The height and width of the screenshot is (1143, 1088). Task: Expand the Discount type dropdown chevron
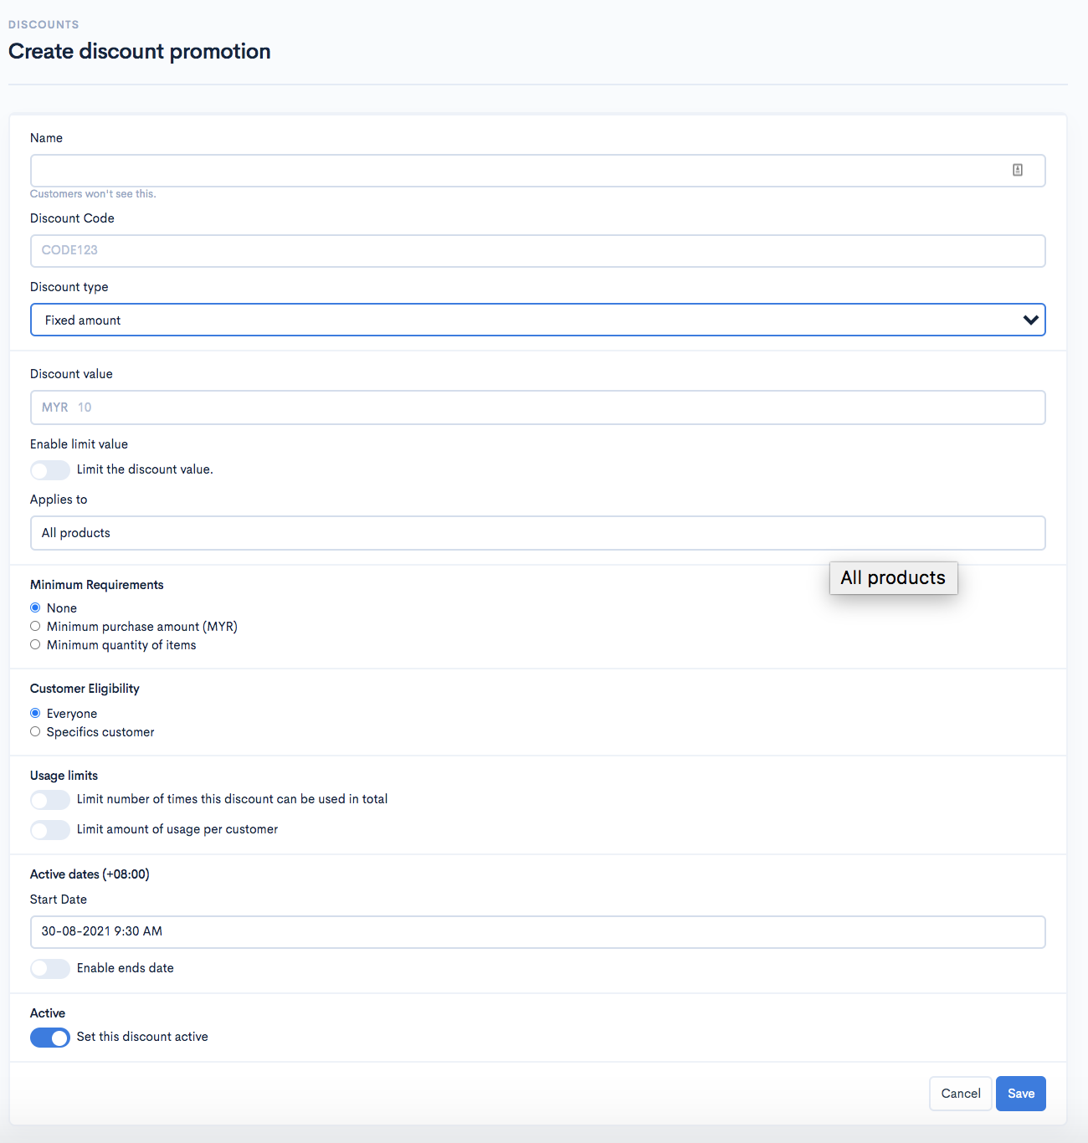pos(1030,320)
